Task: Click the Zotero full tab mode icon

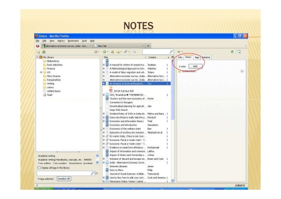Action: click(239, 52)
